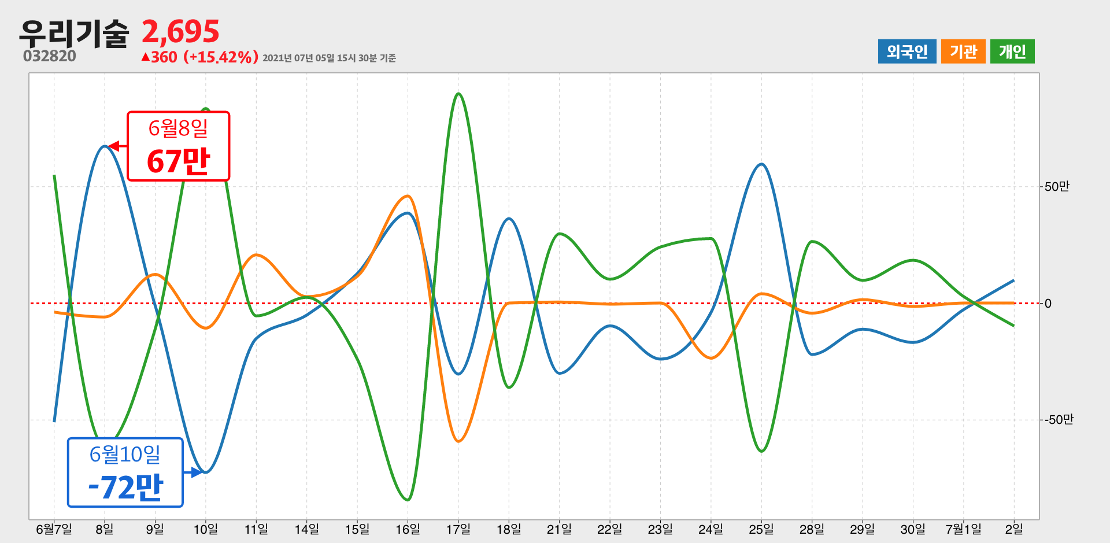Click the 2일 x-axis date label
This screenshot has height=543, width=1110.
click(x=1014, y=529)
